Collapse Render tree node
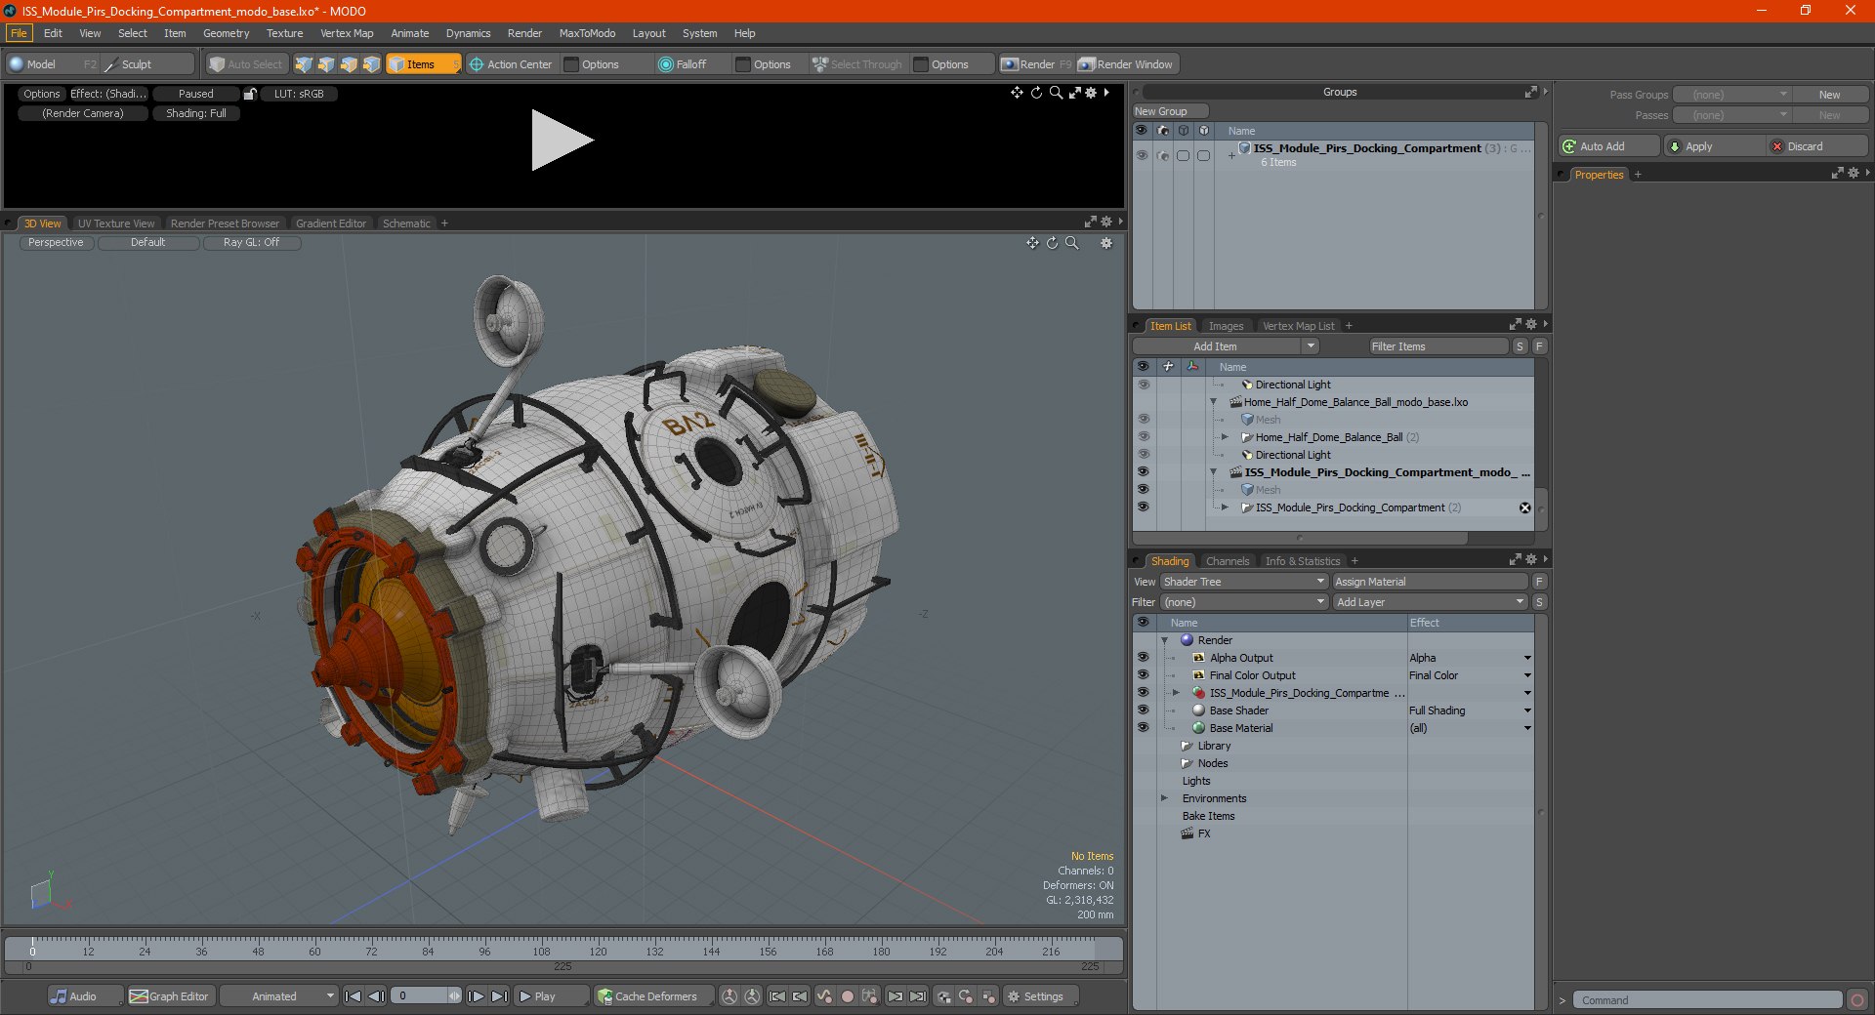 1164,640
